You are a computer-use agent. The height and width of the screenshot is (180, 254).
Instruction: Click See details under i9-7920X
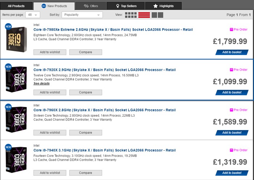[x=41, y=83]
